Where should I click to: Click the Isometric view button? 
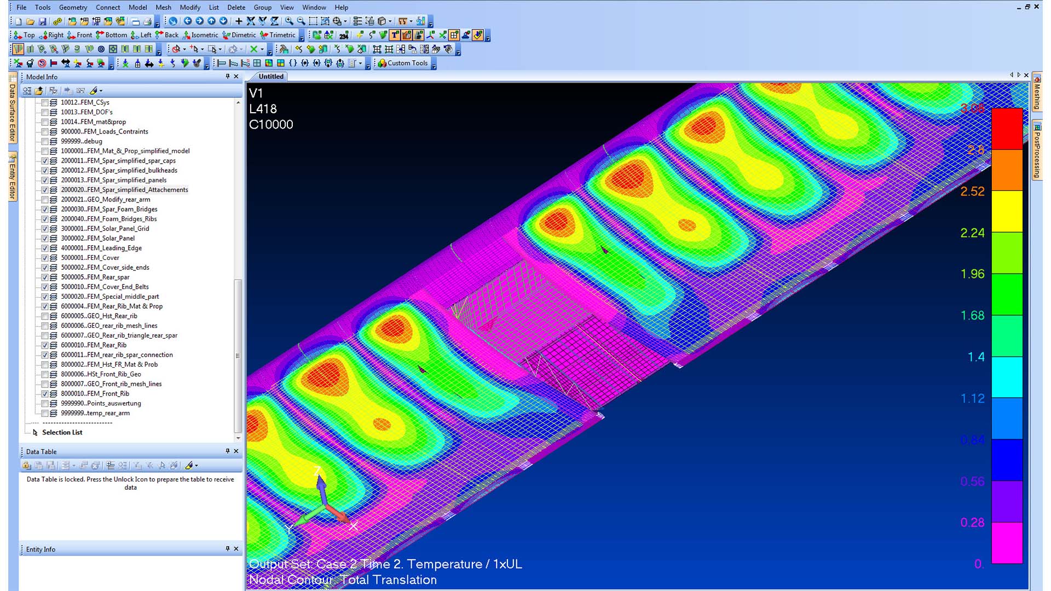(x=201, y=35)
